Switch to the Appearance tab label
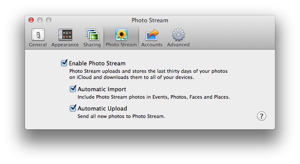Image resolution: width=300 pixels, height=164 pixels. click(65, 45)
